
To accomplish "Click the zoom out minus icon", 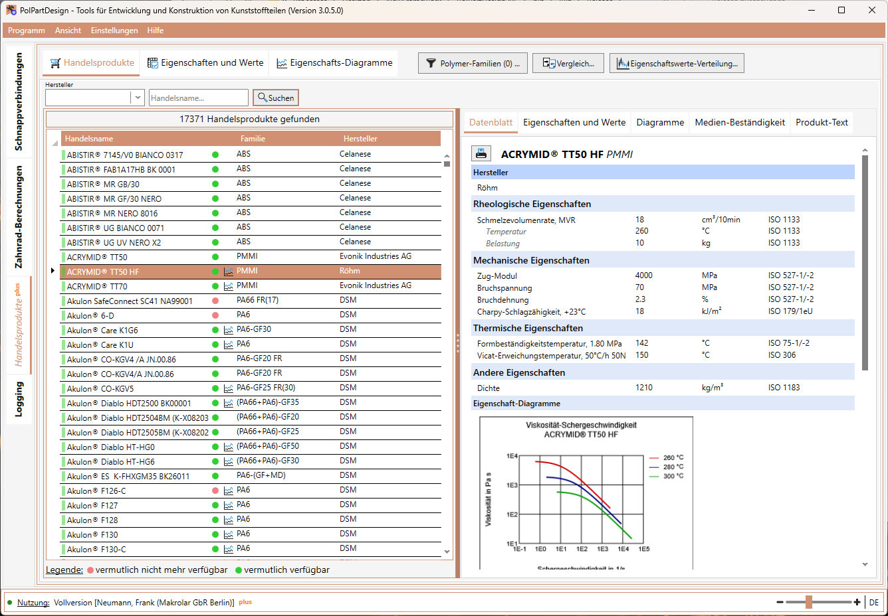I will point(780,602).
